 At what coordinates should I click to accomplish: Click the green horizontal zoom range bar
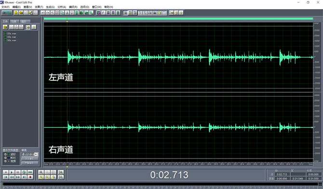point(178,19)
